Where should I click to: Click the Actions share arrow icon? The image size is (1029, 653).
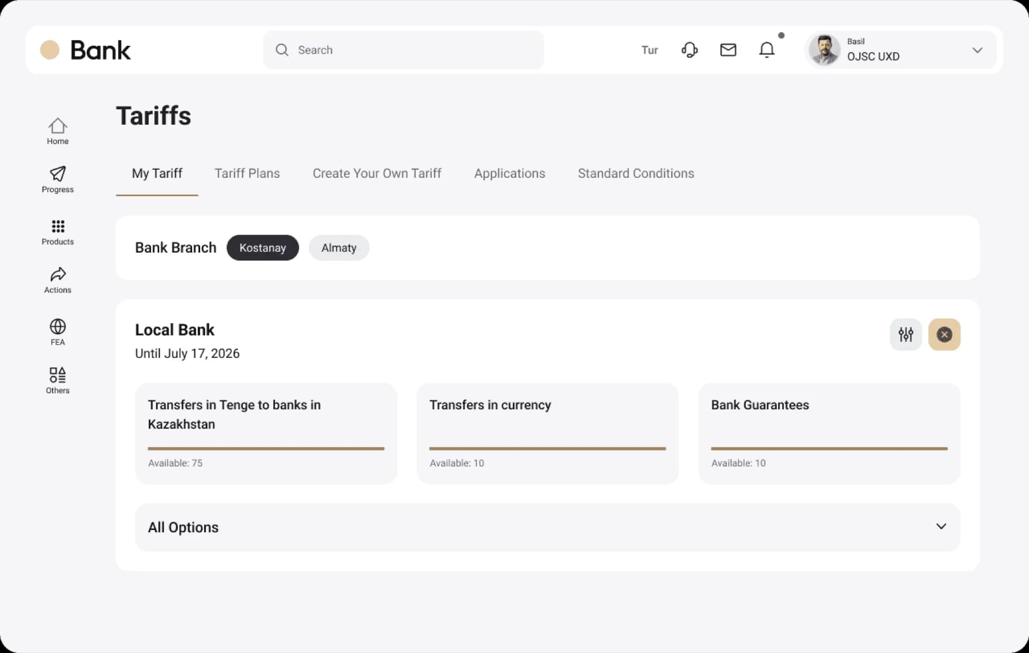57,274
